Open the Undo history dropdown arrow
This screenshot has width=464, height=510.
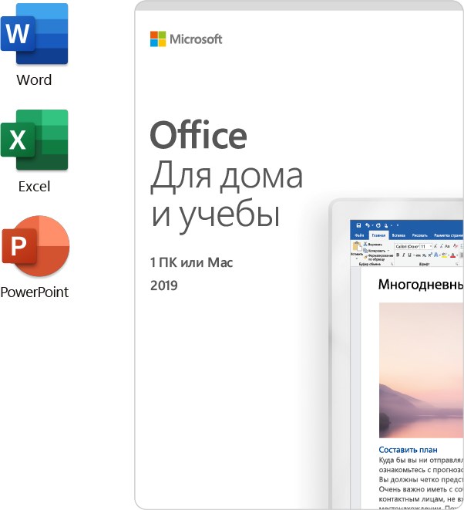point(373,225)
